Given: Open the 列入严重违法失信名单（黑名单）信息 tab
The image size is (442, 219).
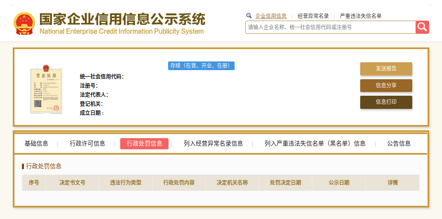Looking at the screenshot, I should (x=315, y=144).
